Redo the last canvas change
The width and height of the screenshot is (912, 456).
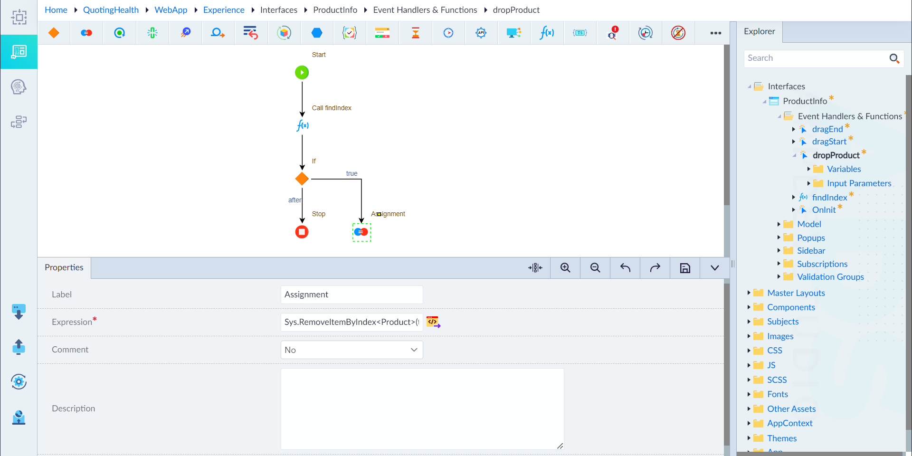[655, 268]
